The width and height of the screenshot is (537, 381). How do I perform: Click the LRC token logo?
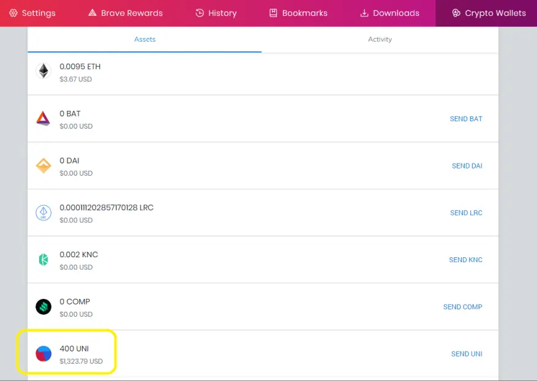(43, 213)
